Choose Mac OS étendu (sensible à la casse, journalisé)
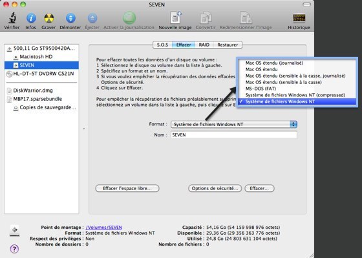 297,76
